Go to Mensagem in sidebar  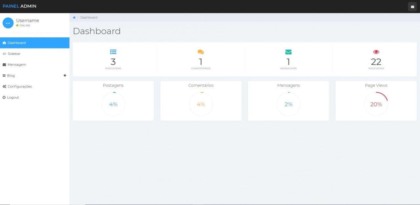point(16,65)
